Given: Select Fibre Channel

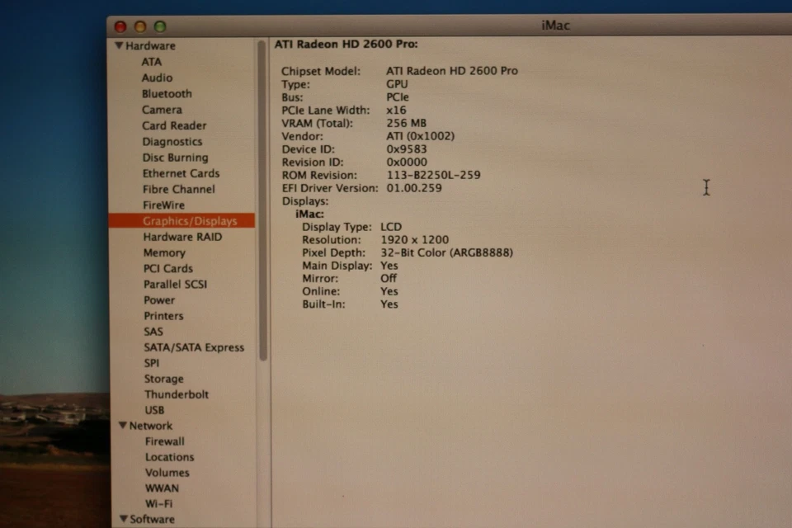Looking at the screenshot, I should [178, 189].
